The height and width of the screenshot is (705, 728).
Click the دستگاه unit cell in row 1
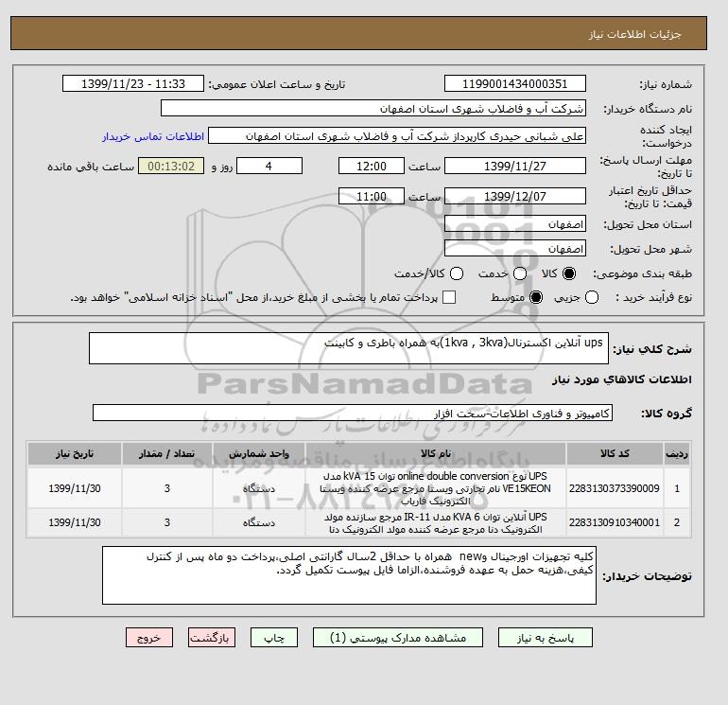(x=259, y=488)
